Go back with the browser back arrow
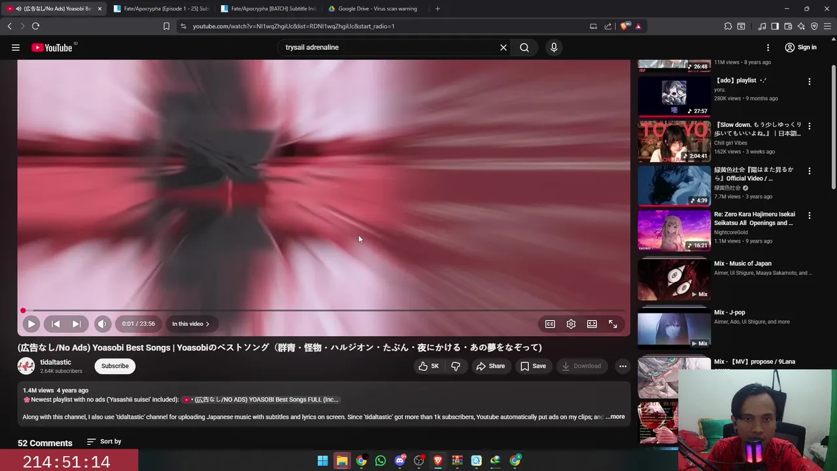 [10, 26]
